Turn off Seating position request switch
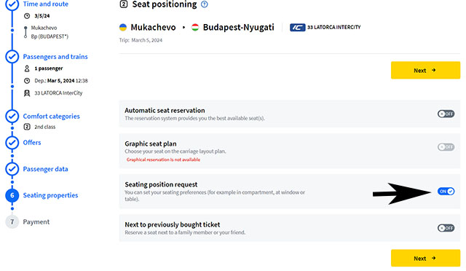 (x=446, y=192)
